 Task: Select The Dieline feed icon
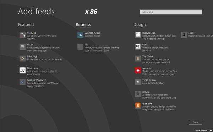pos(138,59)
